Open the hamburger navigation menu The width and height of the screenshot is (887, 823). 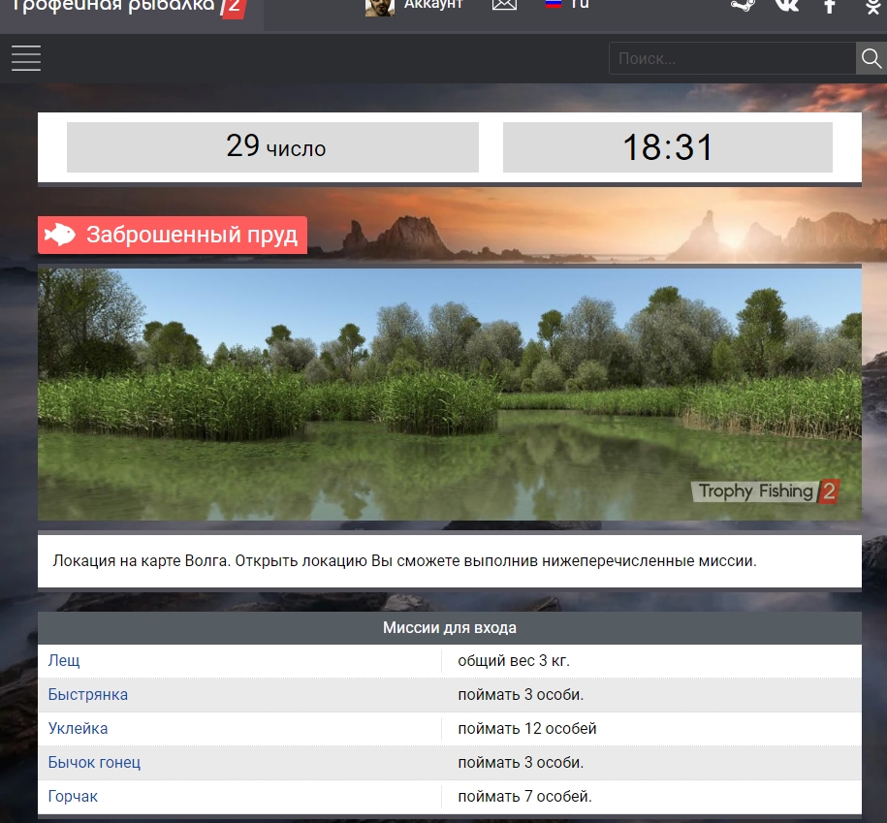[26, 58]
